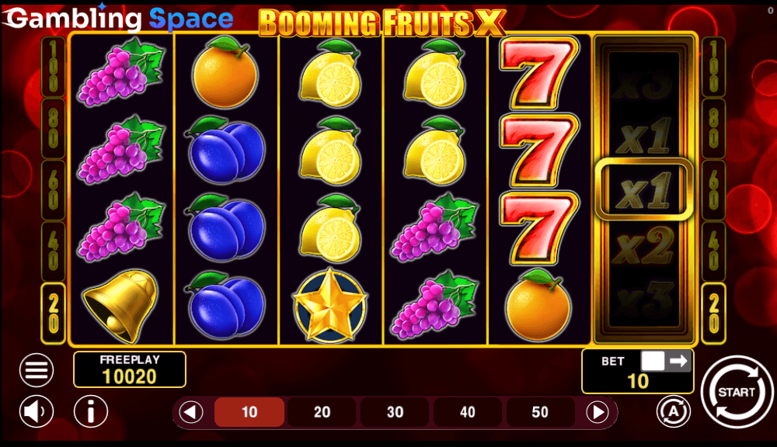The width and height of the screenshot is (777, 447).
Task: Open the info paytable icon
Action: (x=91, y=411)
